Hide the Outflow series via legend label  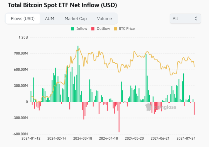pyautogui.click(x=103, y=29)
